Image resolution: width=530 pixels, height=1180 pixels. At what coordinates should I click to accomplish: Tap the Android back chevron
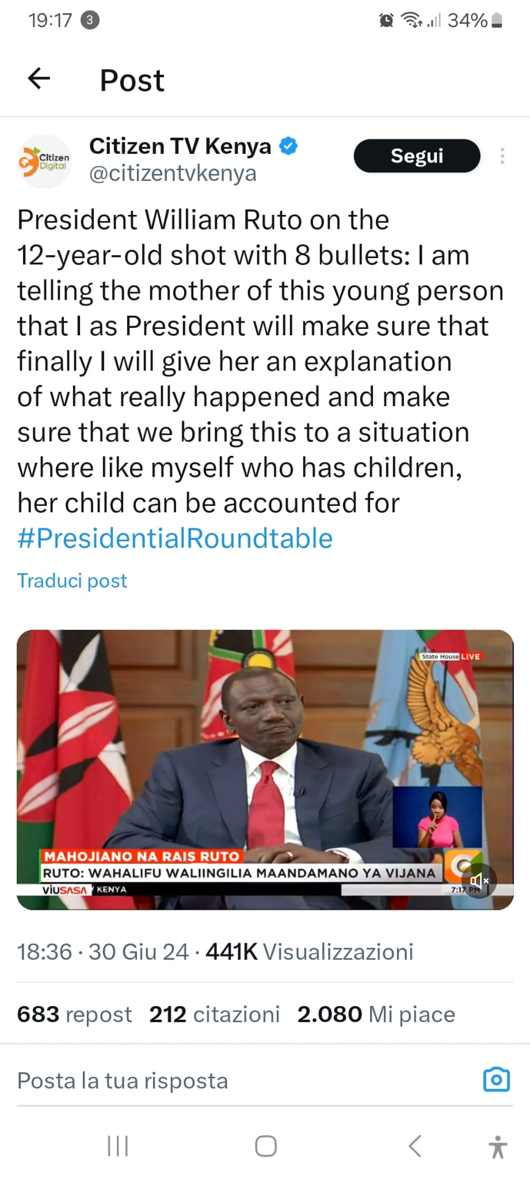click(x=414, y=1146)
